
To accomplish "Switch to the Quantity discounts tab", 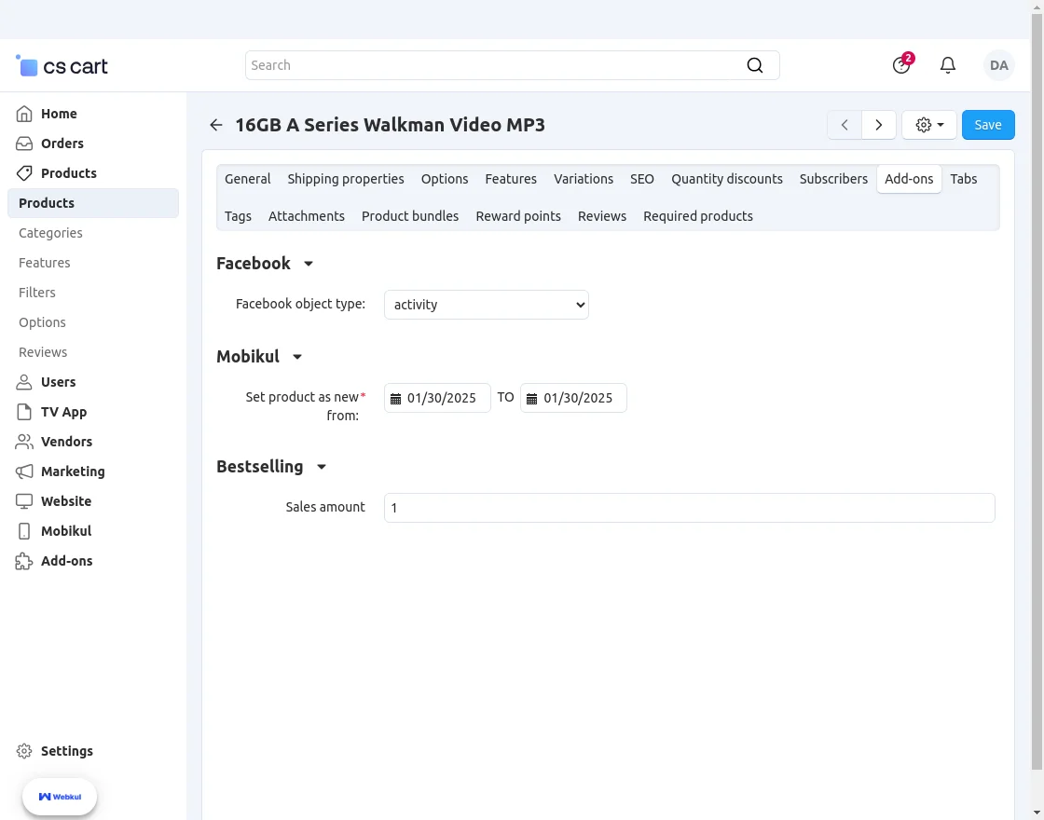I will click(727, 179).
